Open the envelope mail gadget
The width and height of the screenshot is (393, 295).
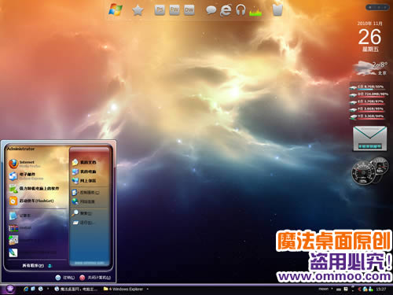[369, 138]
